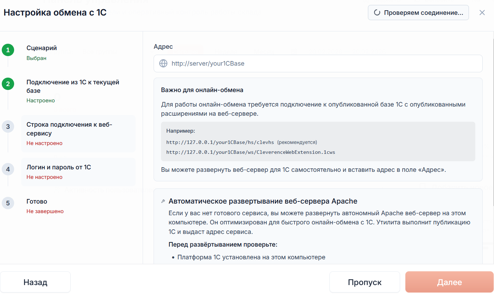Image resolution: width=494 pixels, height=296 pixels.
Task: Click the step 2 green circle icon
Action: (x=8, y=84)
